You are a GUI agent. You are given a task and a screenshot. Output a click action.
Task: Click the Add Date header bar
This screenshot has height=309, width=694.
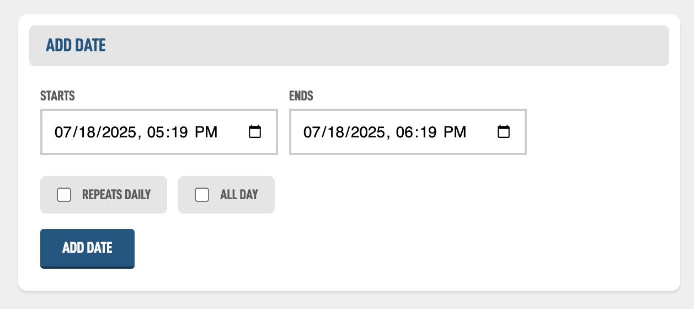(349, 46)
